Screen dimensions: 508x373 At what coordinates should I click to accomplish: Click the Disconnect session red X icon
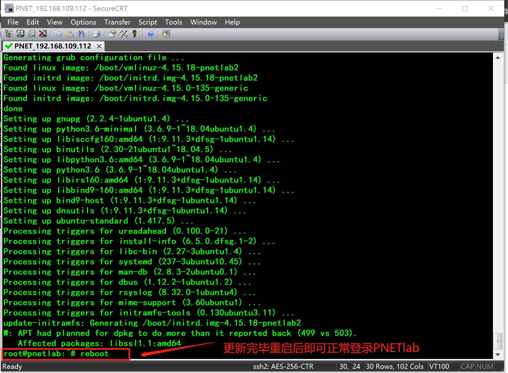click(43, 34)
